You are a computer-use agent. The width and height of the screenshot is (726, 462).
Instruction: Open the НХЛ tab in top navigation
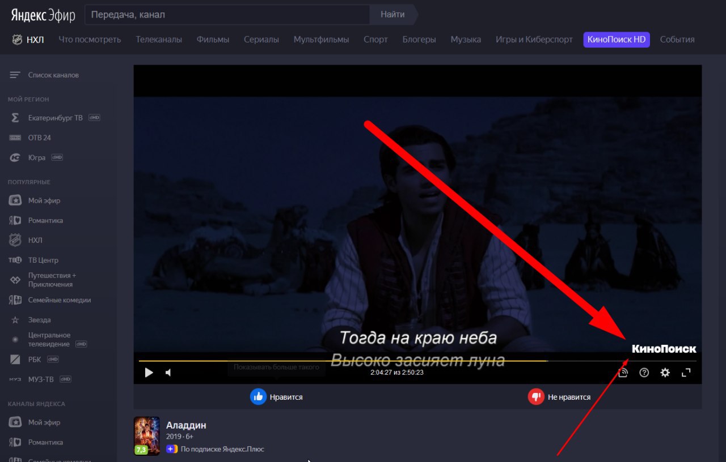tap(27, 40)
